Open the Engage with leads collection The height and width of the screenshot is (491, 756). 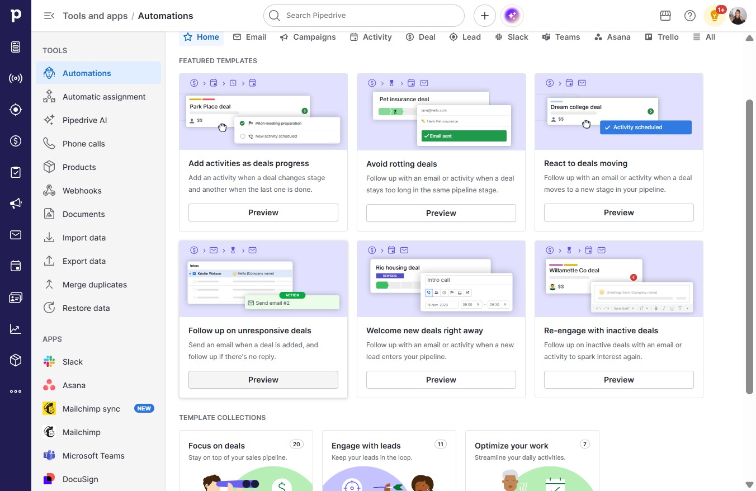tap(389, 461)
